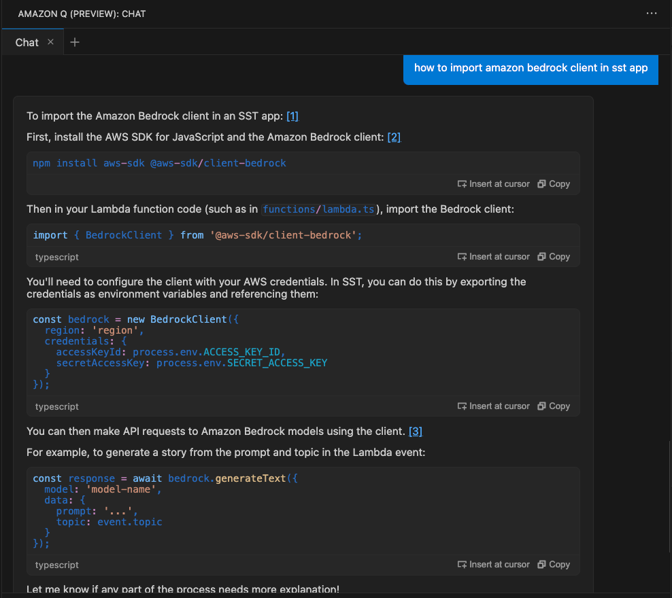The width and height of the screenshot is (672, 598).
Task: Insert BedrockClient import line at cursor
Action: tap(493, 256)
